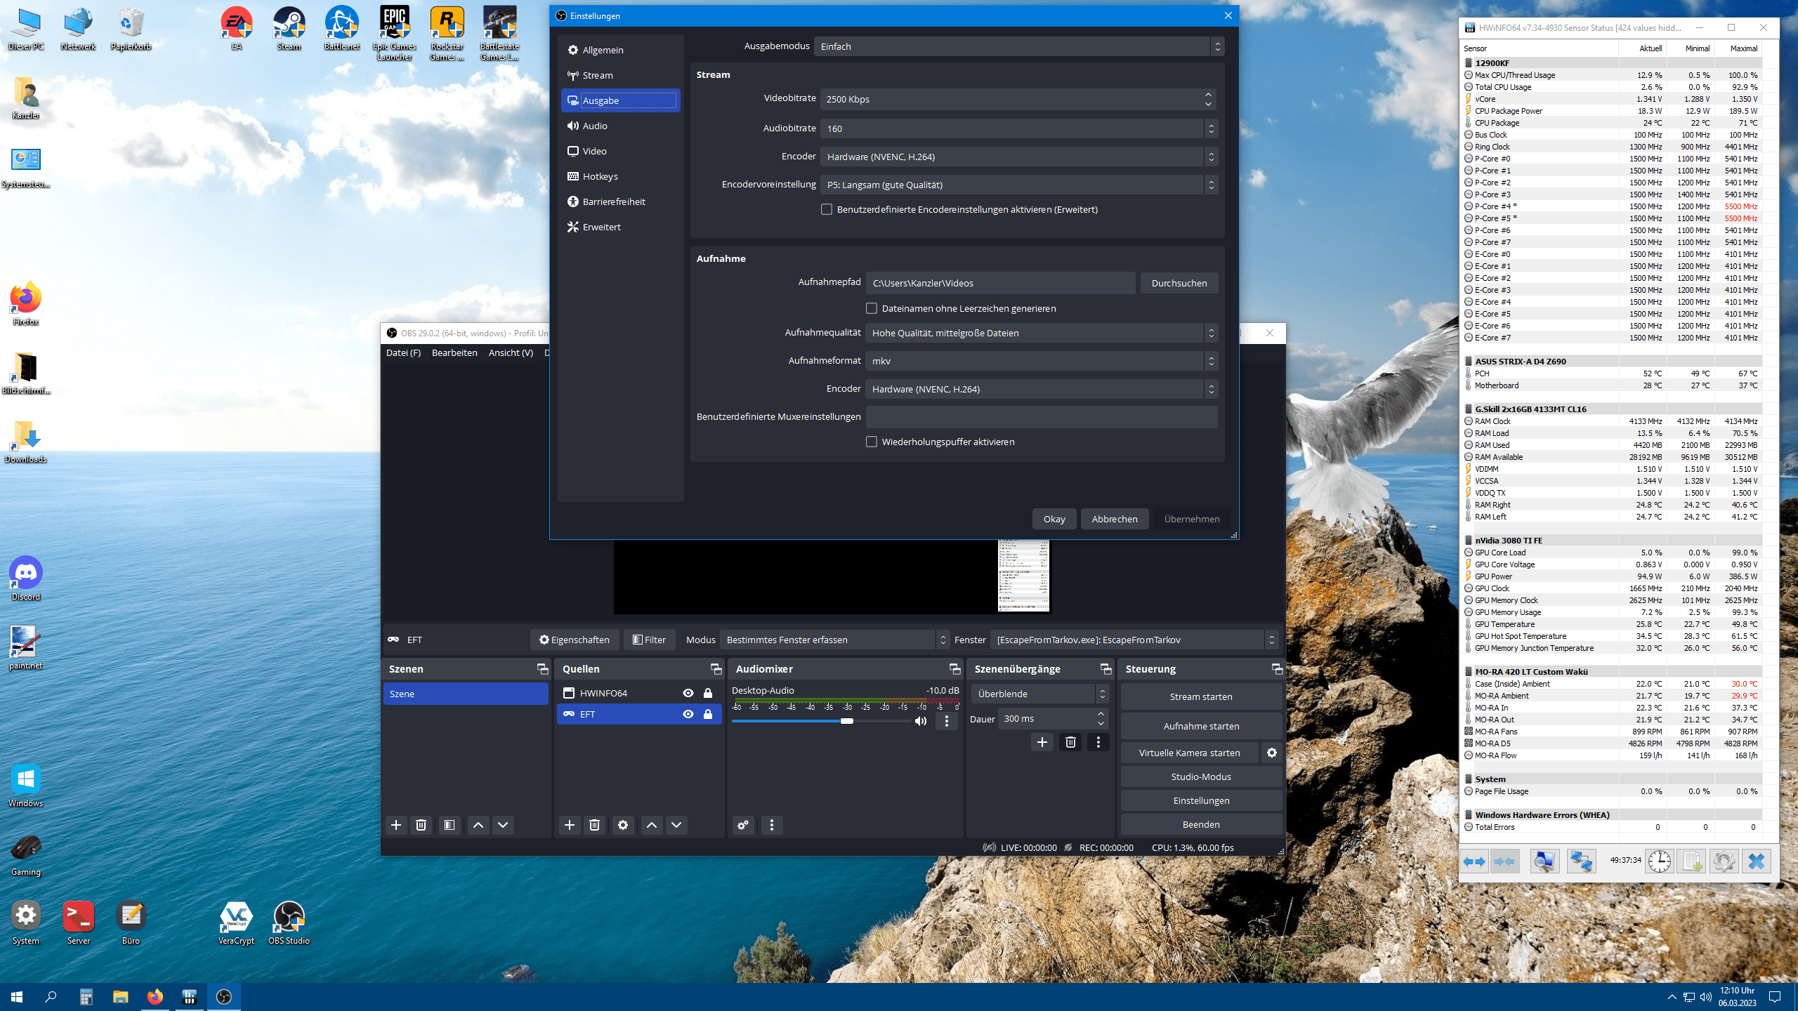Open Encodervoreinstellung dropdown
Screen dimensions: 1798x1011
click(1018, 185)
